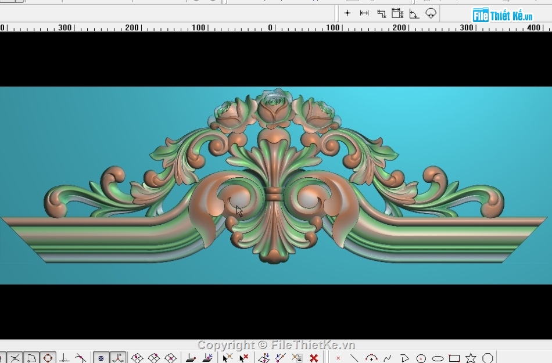
Task: Select the angle dimension tool
Action: click(x=414, y=13)
